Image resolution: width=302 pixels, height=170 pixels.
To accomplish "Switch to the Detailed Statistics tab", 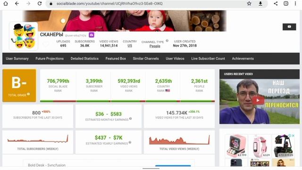I will pyautogui.click(x=84, y=59).
